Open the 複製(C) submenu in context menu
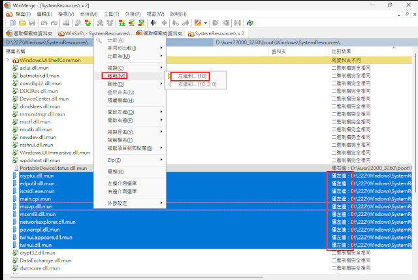 coord(131,68)
